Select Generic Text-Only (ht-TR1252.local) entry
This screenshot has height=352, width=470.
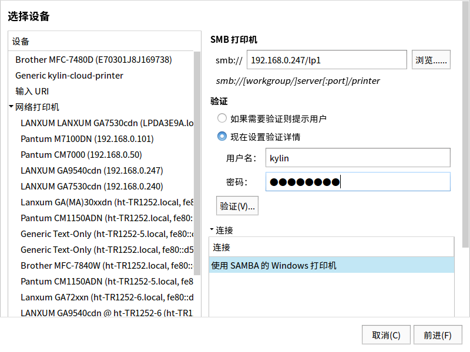(x=101, y=250)
